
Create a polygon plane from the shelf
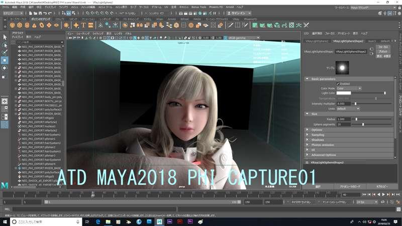pyautogui.click(x=49, y=25)
